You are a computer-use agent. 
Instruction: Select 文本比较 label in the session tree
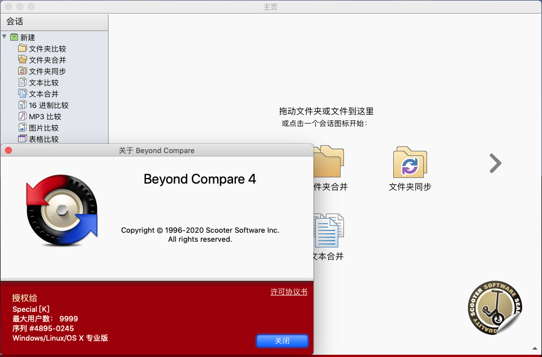point(44,83)
